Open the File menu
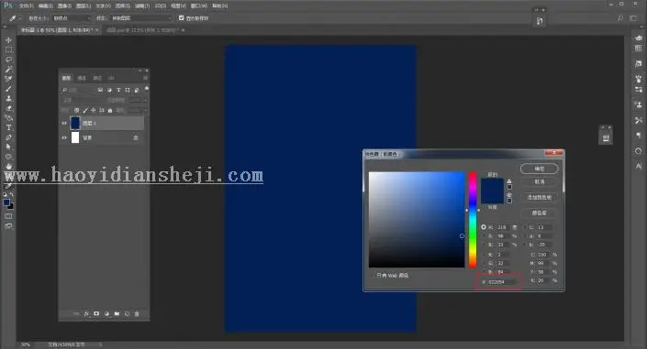Image resolution: width=647 pixels, height=349 pixels. point(26,5)
